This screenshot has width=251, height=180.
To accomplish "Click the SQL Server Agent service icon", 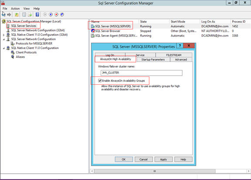I will pos(93,36).
